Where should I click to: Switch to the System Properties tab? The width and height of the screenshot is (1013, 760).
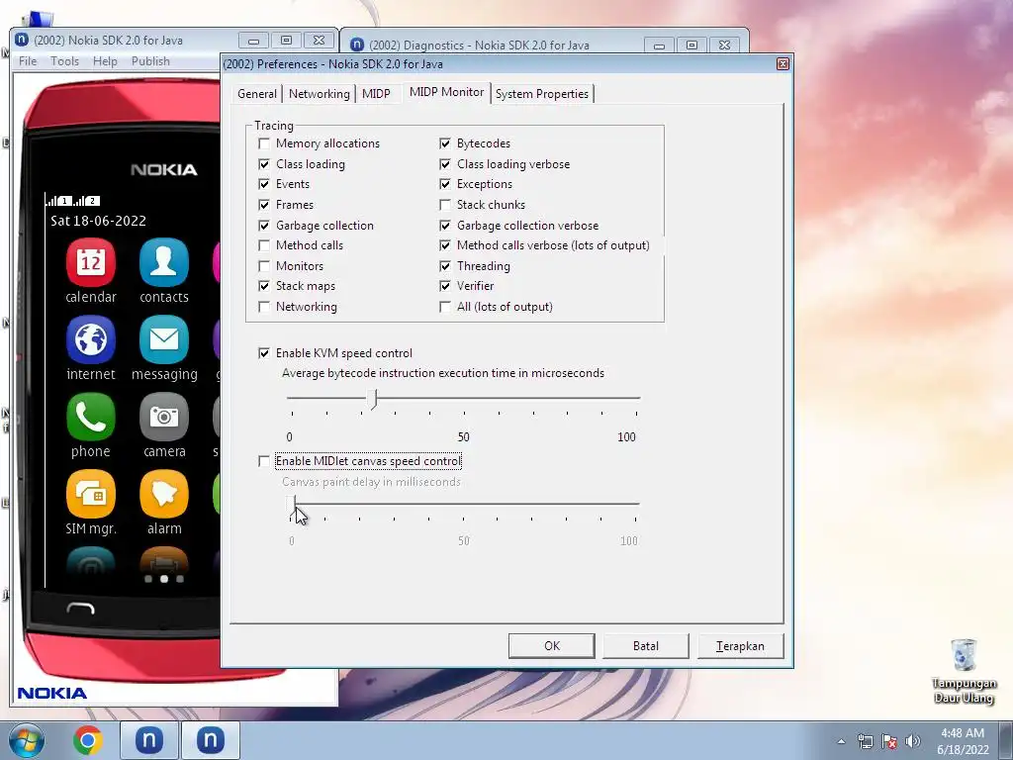pos(542,94)
